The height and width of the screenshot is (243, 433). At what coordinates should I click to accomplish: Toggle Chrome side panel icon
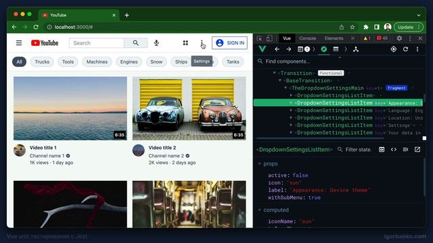(x=377, y=27)
